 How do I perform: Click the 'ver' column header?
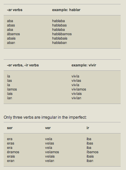48,128
